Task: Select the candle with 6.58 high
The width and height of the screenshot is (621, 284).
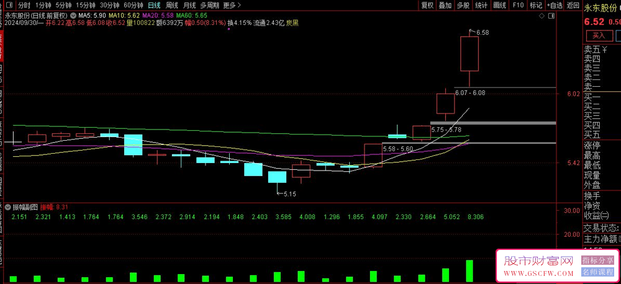Action: [x=469, y=53]
